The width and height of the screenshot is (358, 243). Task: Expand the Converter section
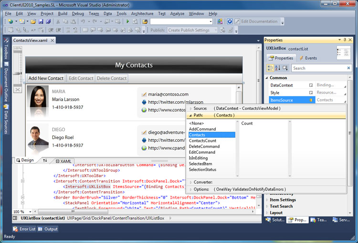(191, 182)
